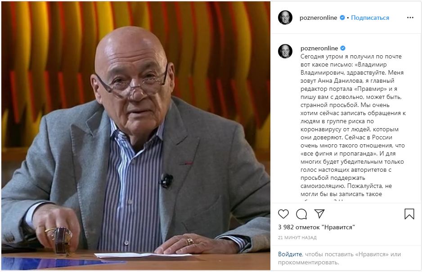View the 3 982 likes list

click(316, 227)
